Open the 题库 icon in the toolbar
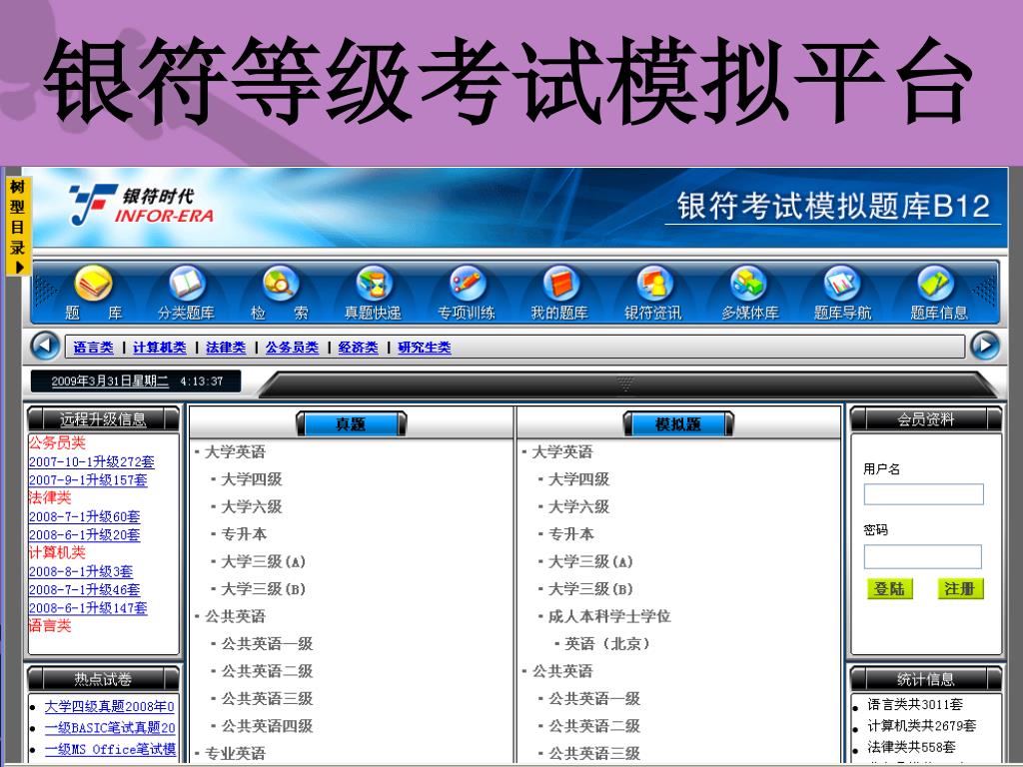Image resolution: width=1023 pixels, height=767 pixels. [x=93, y=284]
